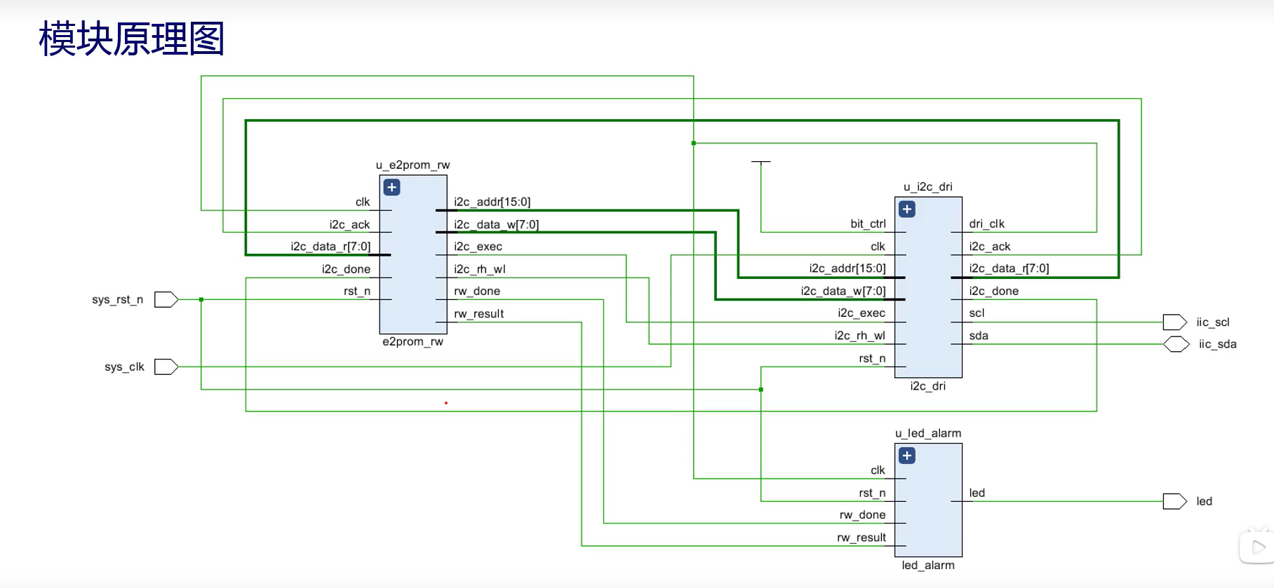Expand the u_e2prom_rw module plus icon
This screenshot has height=588, width=1274.
[x=392, y=187]
